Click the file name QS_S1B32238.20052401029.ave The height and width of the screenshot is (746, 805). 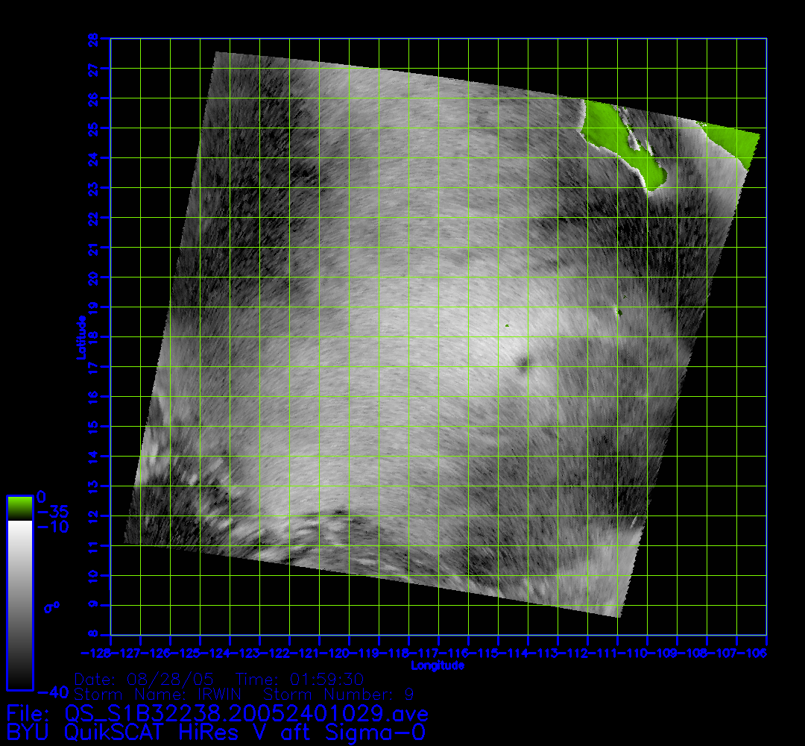click(246, 712)
